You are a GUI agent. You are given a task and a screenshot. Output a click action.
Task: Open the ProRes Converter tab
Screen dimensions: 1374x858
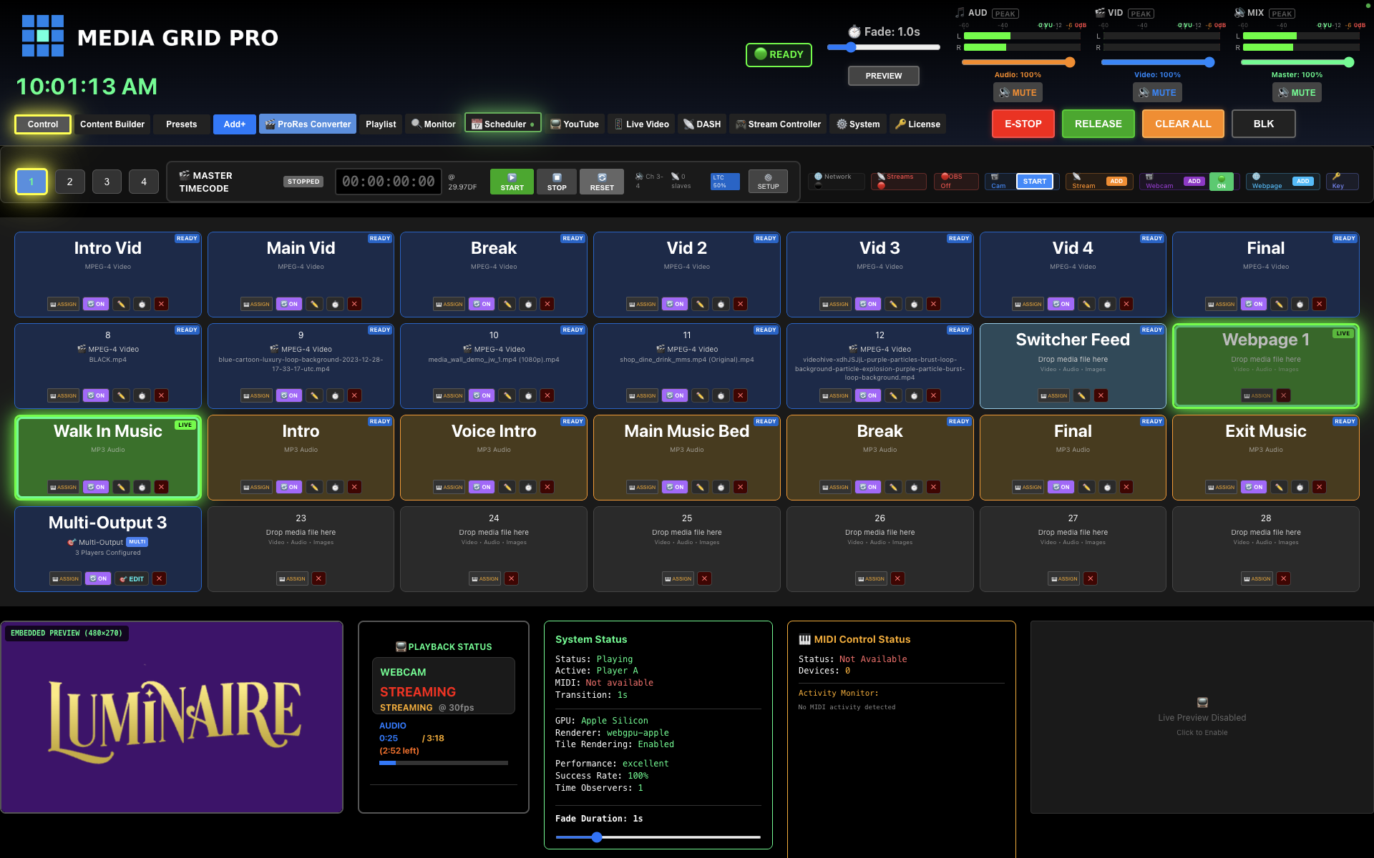[x=308, y=124]
